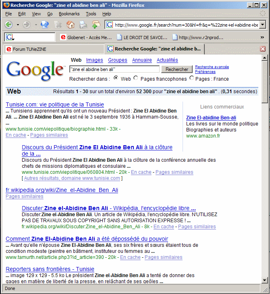This screenshot has height=294, width=270.
Task: Stop loading with the Stop icon
Action: pos(58,25)
